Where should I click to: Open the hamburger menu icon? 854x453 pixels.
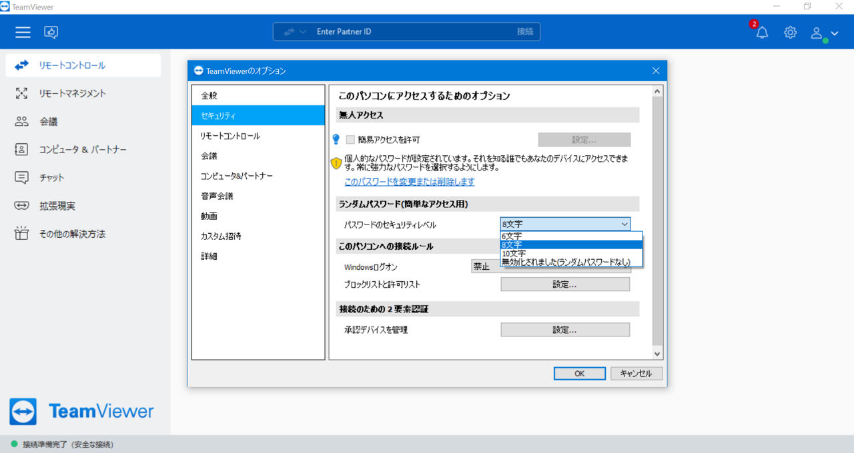click(x=23, y=32)
